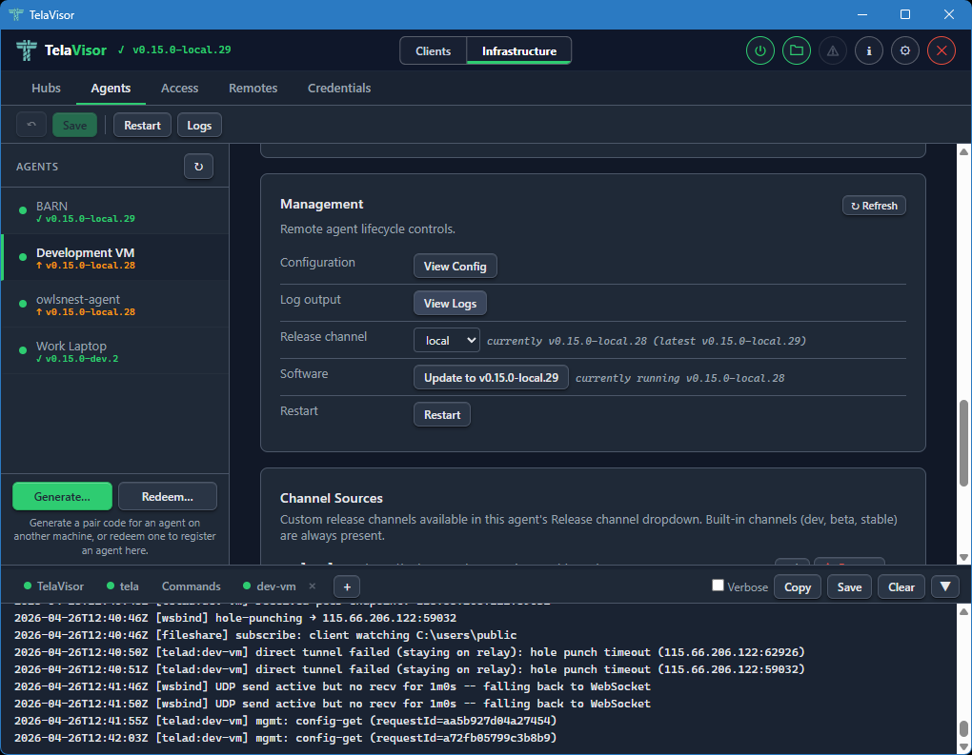Click main panel scrollbar up arrow
Screen dimensions: 972x755
pyautogui.click(x=963, y=151)
